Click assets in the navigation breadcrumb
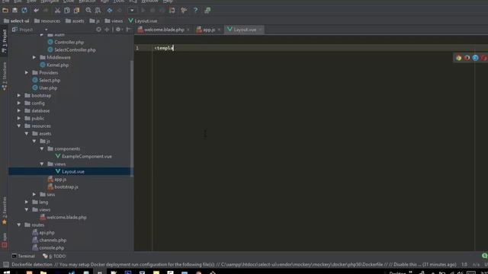 (75, 21)
